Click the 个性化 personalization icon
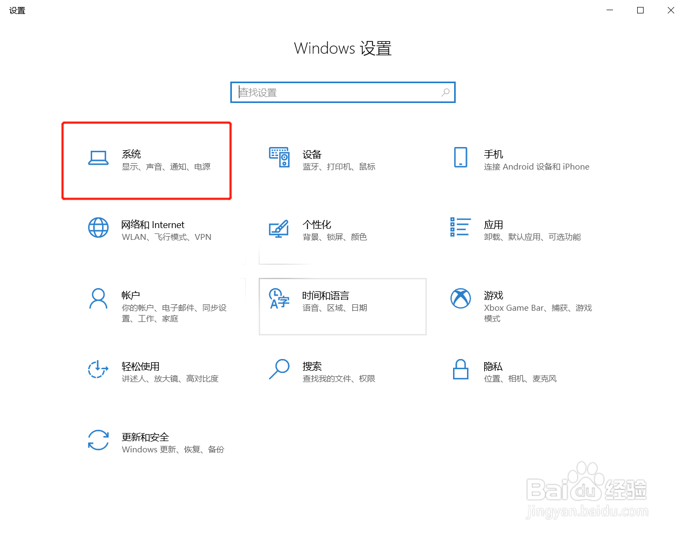This screenshot has width=686, height=535. tap(279, 228)
